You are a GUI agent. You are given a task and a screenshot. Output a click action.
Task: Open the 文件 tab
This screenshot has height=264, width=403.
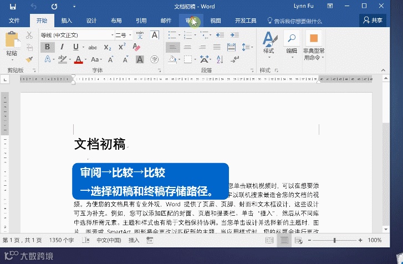pyautogui.click(x=14, y=21)
